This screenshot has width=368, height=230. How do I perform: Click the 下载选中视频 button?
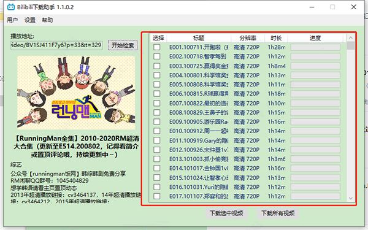[x=226, y=213]
